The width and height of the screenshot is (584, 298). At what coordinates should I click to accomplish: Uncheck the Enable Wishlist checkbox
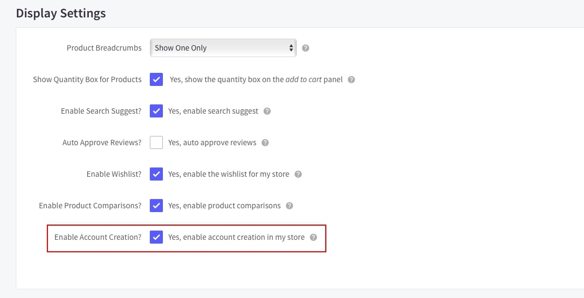click(x=156, y=174)
